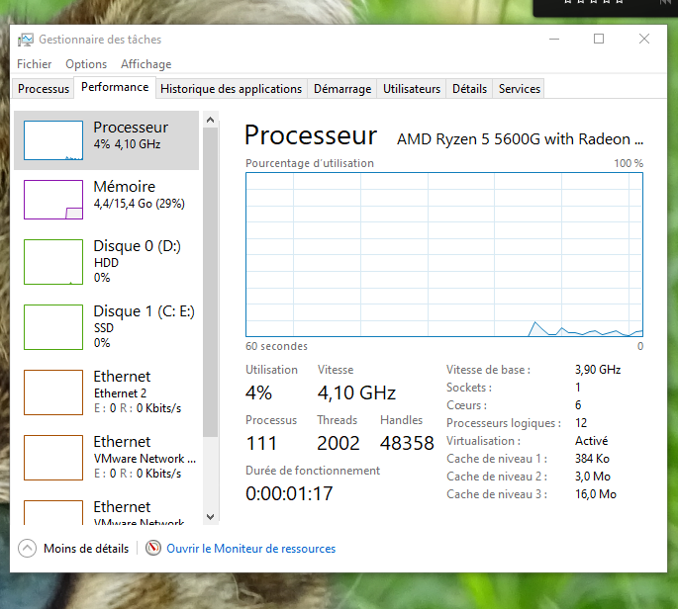Click Cache de niveau 2 value 3,0 Mo
This screenshot has width=678, height=609.
[593, 477]
